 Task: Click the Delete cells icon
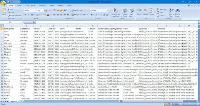click(145, 11)
